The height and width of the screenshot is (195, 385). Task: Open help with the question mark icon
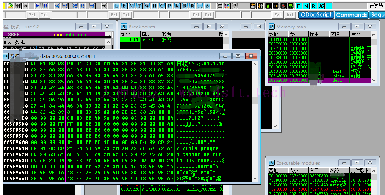(235, 6)
